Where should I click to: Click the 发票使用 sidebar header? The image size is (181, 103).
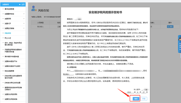6,4
